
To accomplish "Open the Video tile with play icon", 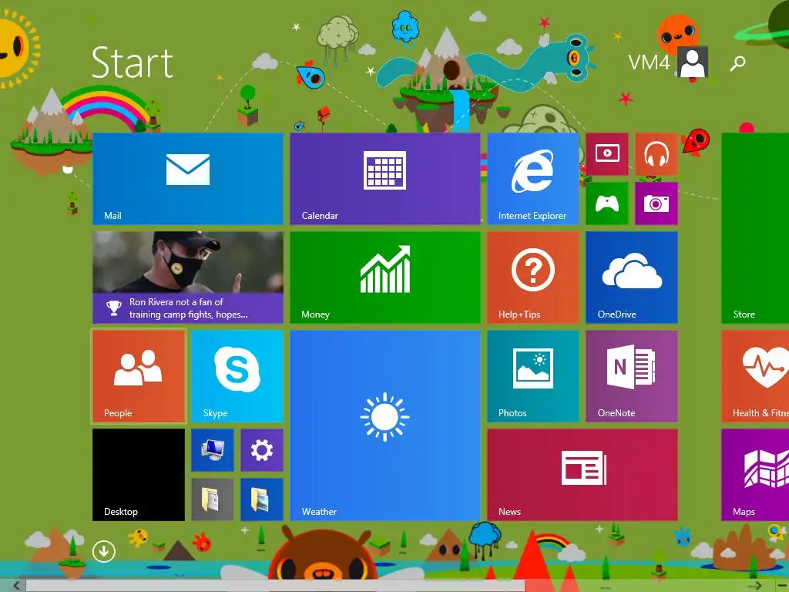I will [x=607, y=154].
